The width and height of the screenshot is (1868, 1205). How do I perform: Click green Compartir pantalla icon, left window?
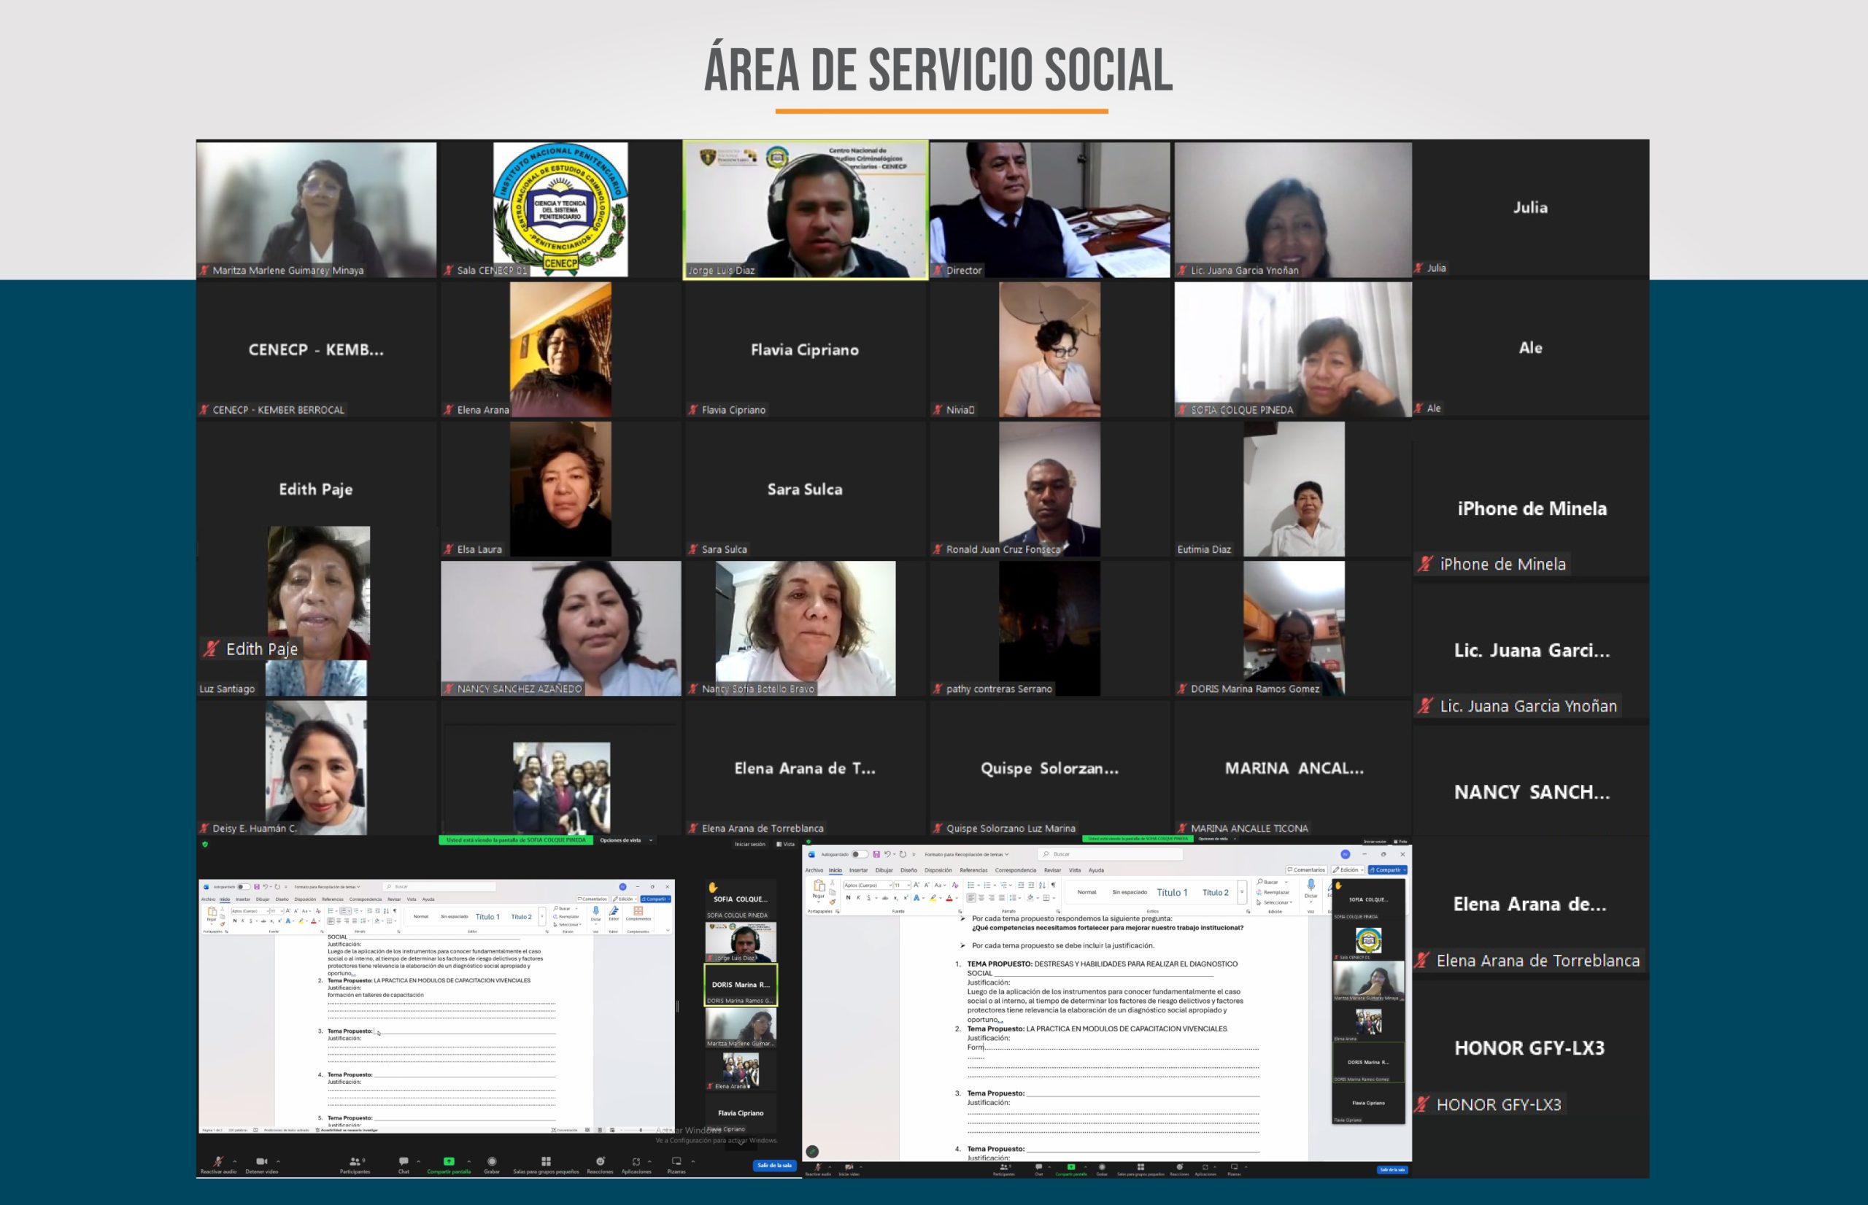click(x=449, y=1162)
